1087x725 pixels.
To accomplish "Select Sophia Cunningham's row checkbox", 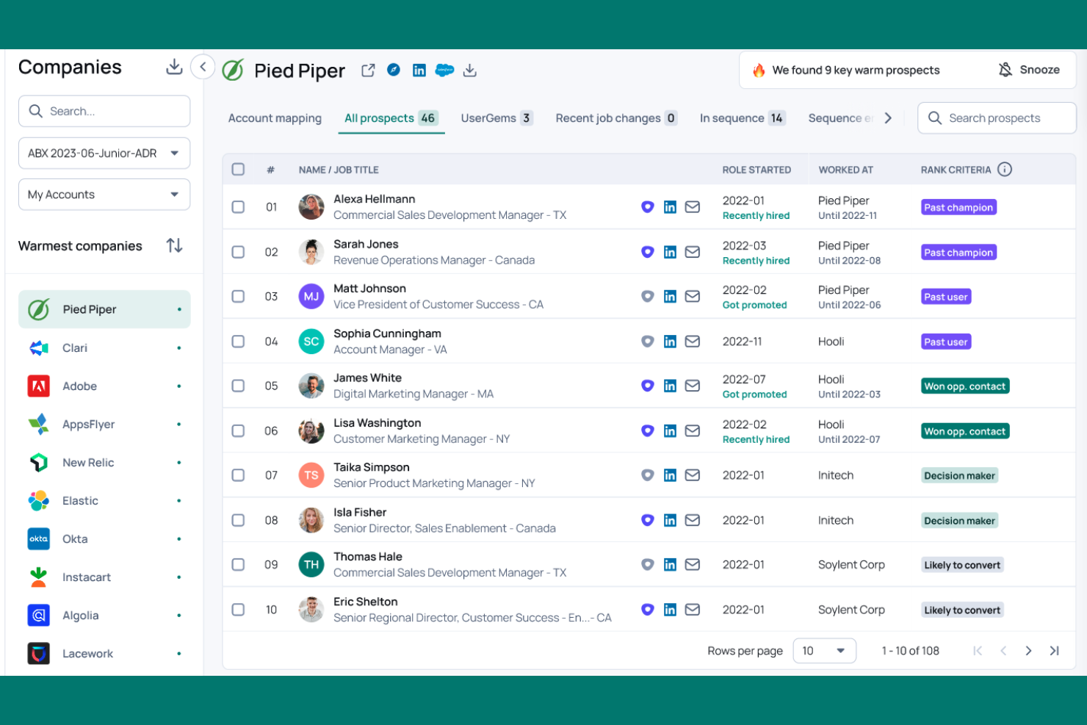I will 238,342.
